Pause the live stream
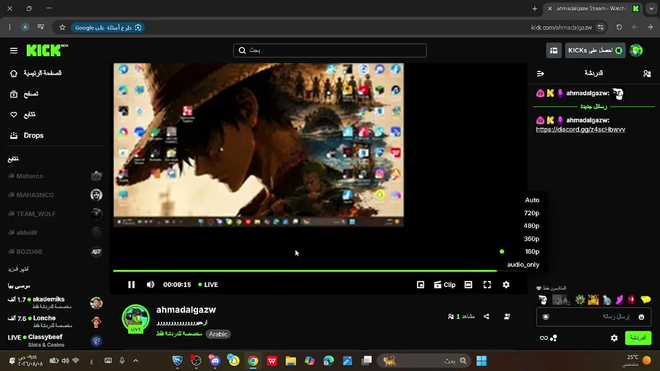 pyautogui.click(x=131, y=284)
